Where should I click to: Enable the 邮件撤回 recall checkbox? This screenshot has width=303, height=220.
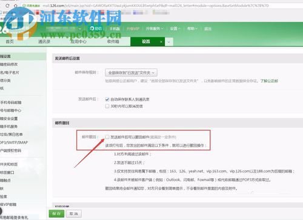coord(107,137)
